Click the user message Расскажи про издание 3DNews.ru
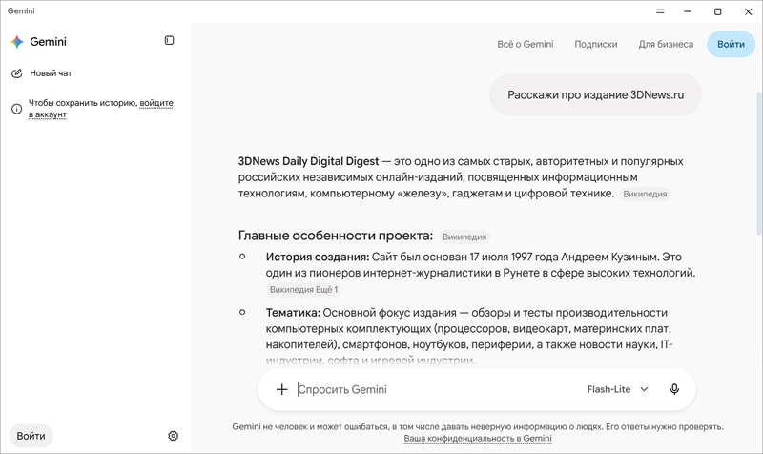The height and width of the screenshot is (454, 763). (595, 94)
